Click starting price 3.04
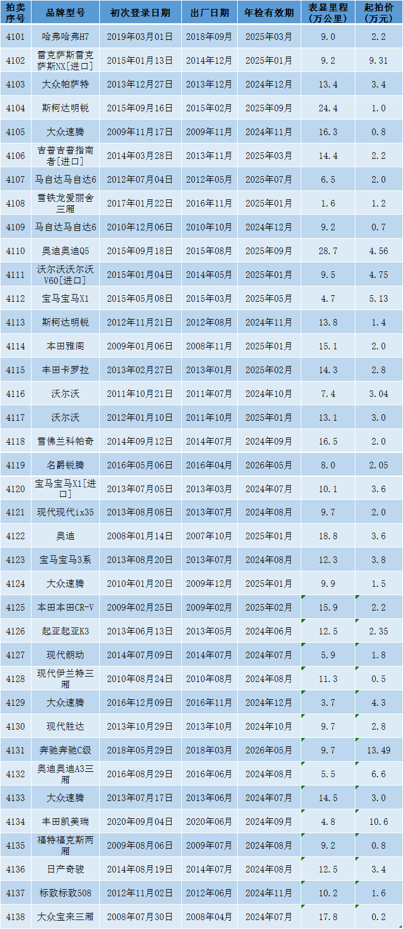This screenshot has width=403, height=929. click(x=379, y=393)
